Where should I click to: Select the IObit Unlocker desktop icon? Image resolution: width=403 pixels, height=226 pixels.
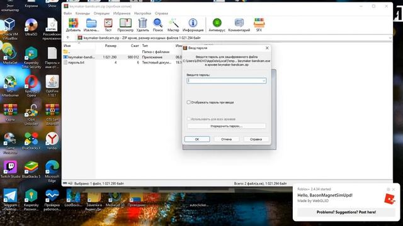[x=31, y=114]
